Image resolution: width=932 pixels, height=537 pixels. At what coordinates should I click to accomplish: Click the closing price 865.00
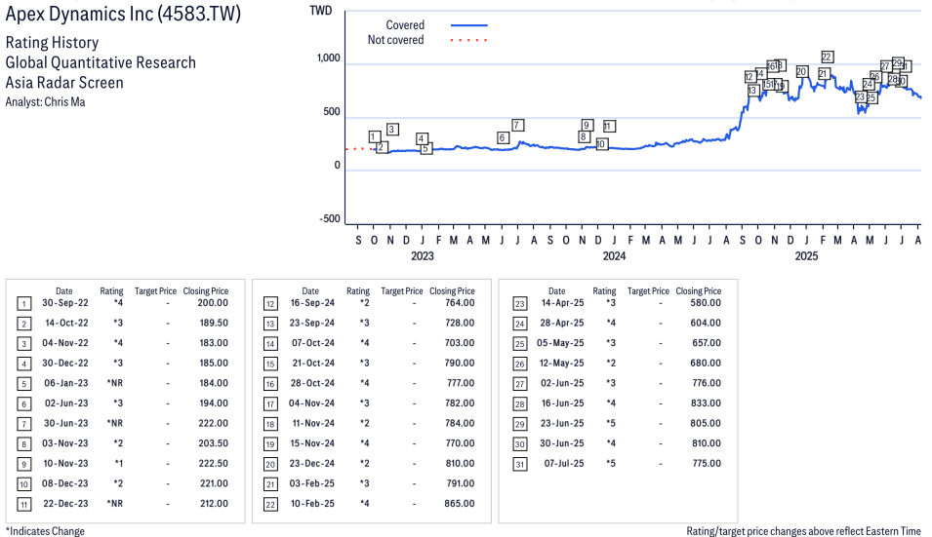pyautogui.click(x=460, y=504)
